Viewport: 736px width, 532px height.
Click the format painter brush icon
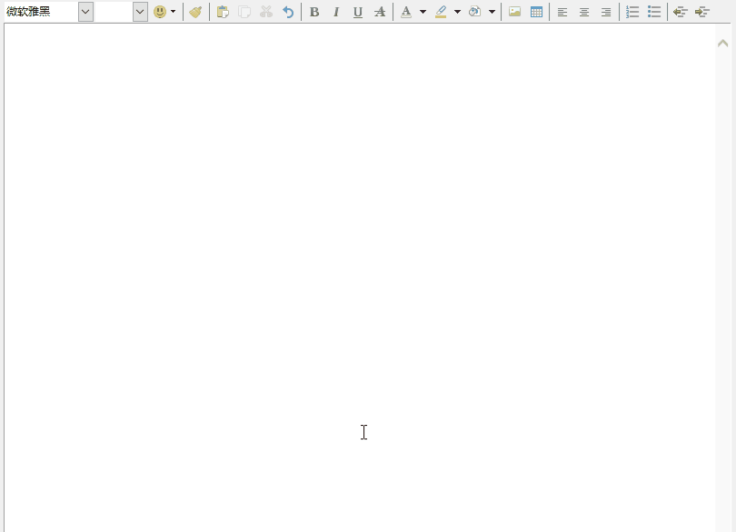(195, 12)
